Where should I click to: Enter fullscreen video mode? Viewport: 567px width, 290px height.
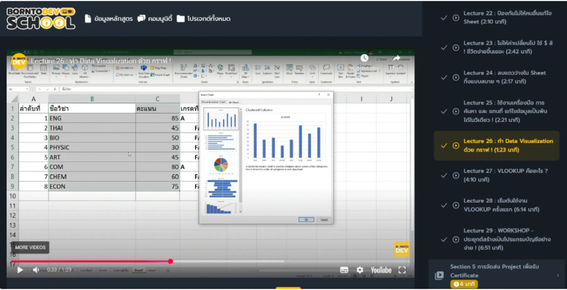pos(402,270)
